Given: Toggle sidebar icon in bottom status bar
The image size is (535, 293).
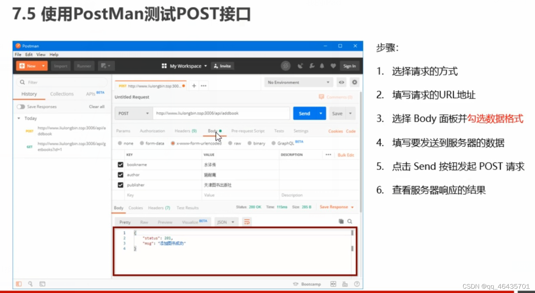Looking at the screenshot, I should pyautogui.click(x=19, y=284).
